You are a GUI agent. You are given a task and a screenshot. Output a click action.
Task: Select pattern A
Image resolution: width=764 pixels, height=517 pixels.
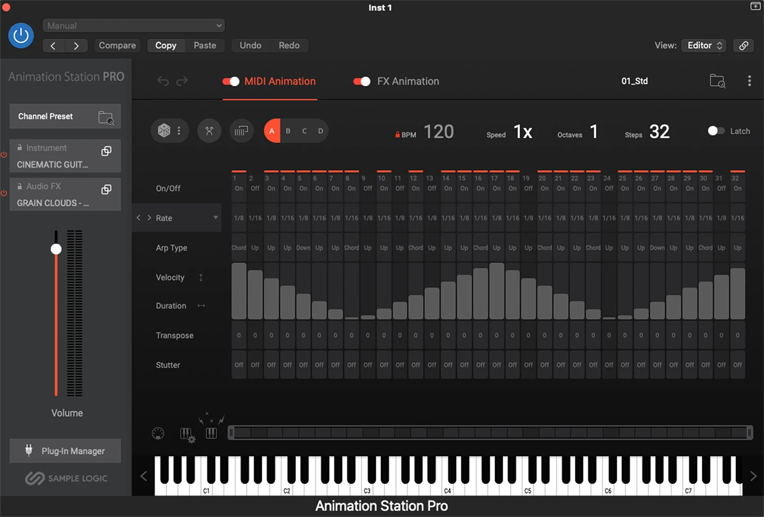(272, 131)
